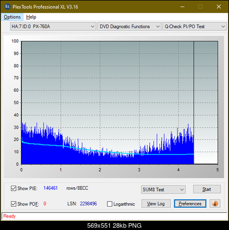
Task: Click the rows/8ECC label
Action: (x=77, y=188)
